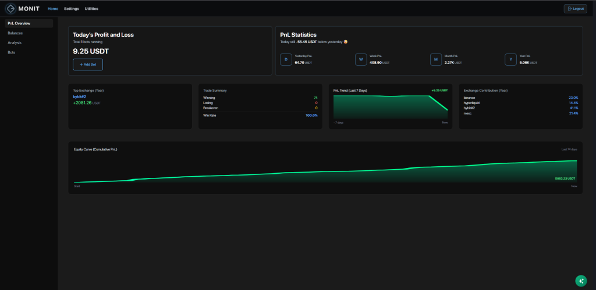596x290 pixels.
Task: Click the Month PnL 'M' icon
Action: click(x=436, y=59)
